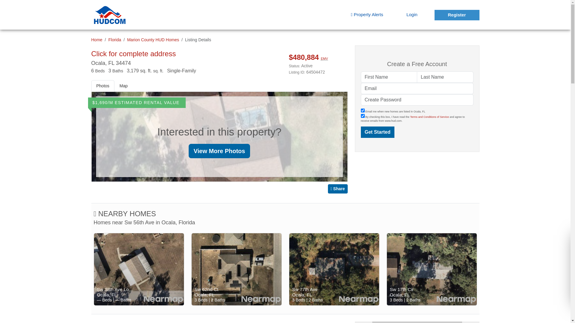Open the Login link

412,15
